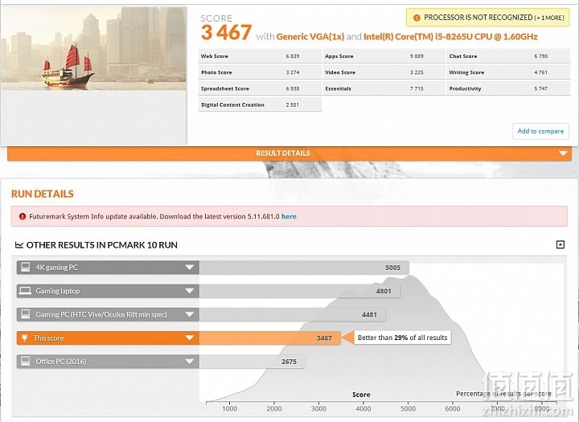The height and width of the screenshot is (422, 579).
Task: Click the Chat Score row
Action: 508,56
